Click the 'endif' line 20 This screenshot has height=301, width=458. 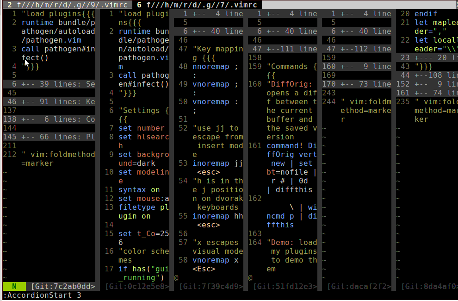tap(426, 14)
